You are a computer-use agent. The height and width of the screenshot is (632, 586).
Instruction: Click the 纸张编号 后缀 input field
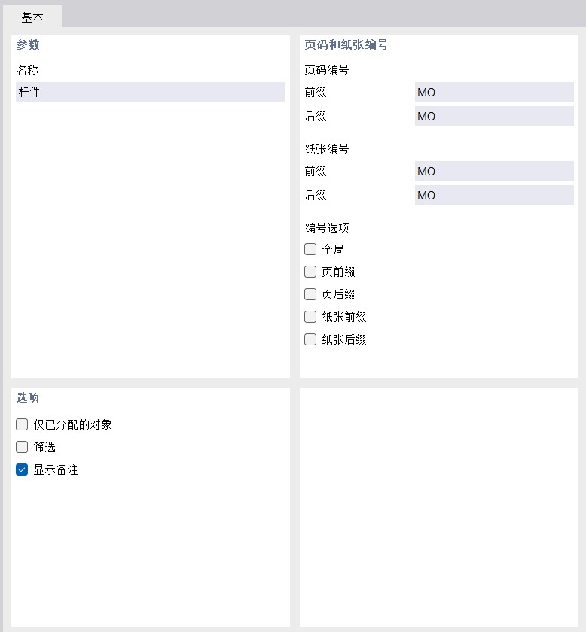pos(493,195)
